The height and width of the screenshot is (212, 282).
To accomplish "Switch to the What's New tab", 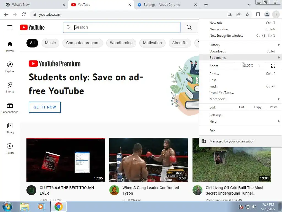I will [x=34, y=5].
